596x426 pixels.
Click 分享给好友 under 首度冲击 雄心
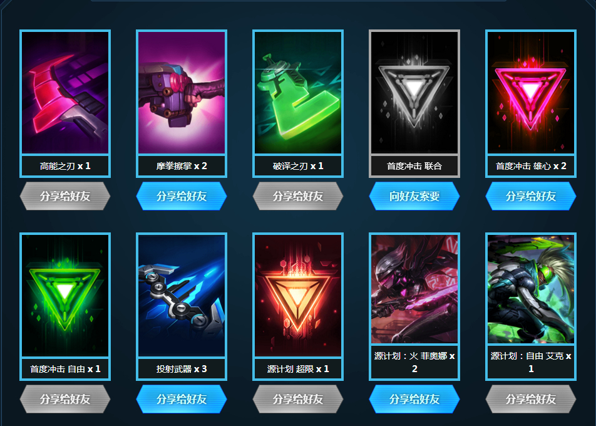coord(531,196)
